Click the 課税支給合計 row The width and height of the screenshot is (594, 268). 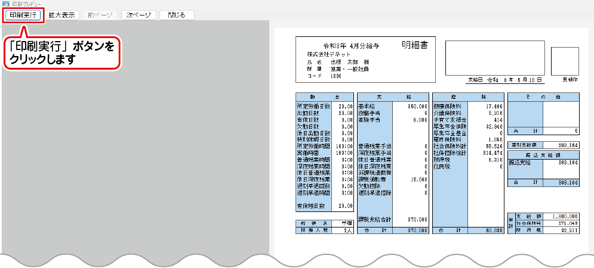click(392, 219)
